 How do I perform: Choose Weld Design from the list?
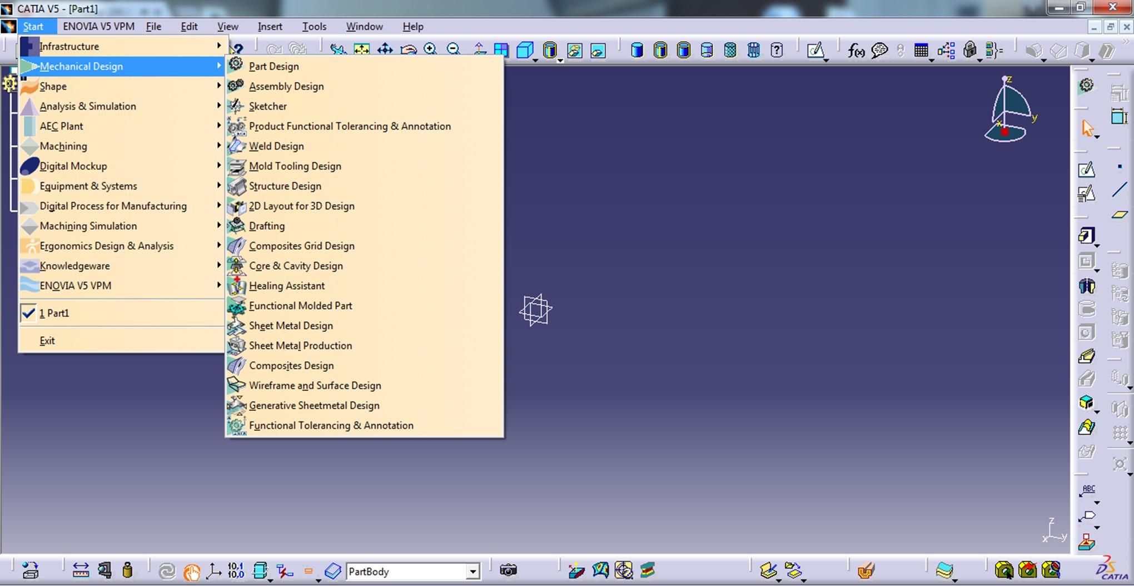365,146
